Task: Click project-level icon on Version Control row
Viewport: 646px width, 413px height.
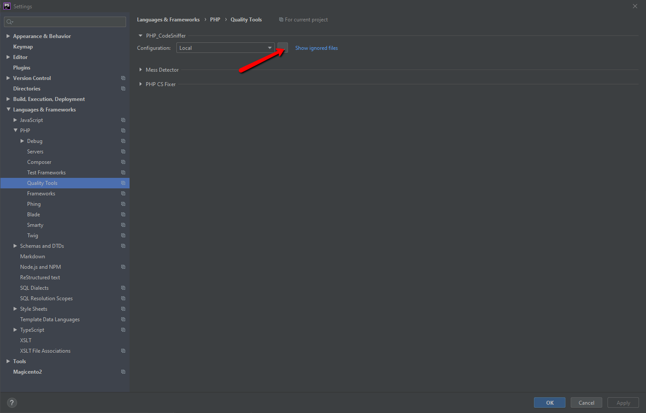Action: click(x=123, y=78)
